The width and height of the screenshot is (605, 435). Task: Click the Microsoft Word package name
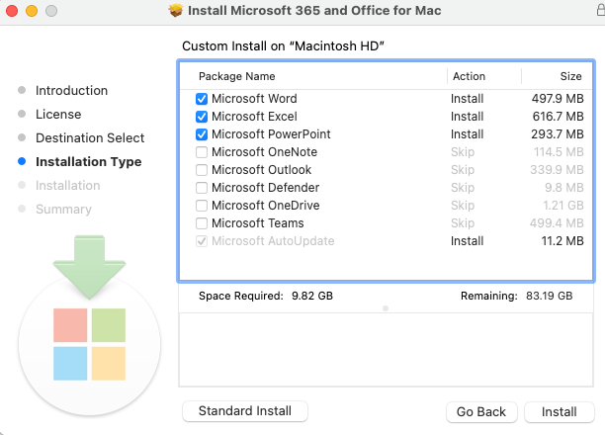[254, 99]
